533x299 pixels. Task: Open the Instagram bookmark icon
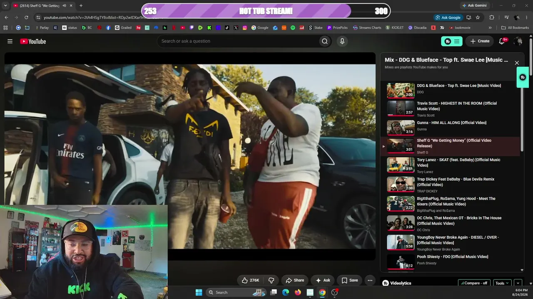pos(245,28)
